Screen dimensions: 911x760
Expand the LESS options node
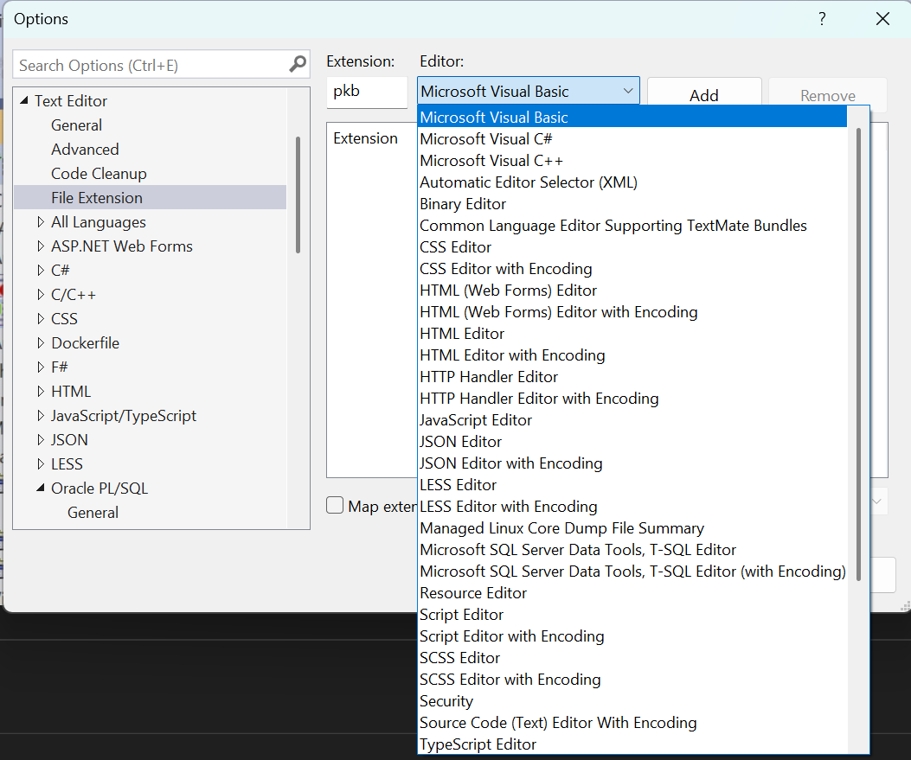(41, 464)
